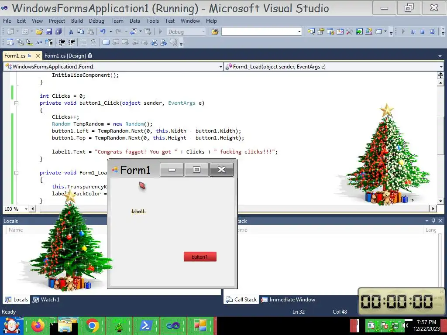This screenshot has height=335, width=447.
Task: Open the Toolbox via wrench icon
Action: [x=350, y=31]
